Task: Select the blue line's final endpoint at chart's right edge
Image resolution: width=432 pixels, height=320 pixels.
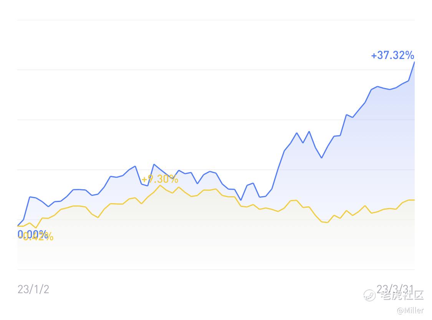Action: pyautogui.click(x=414, y=62)
